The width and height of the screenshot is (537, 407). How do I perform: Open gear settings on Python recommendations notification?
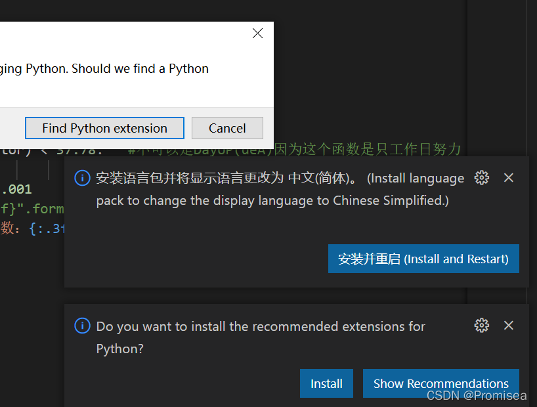481,326
